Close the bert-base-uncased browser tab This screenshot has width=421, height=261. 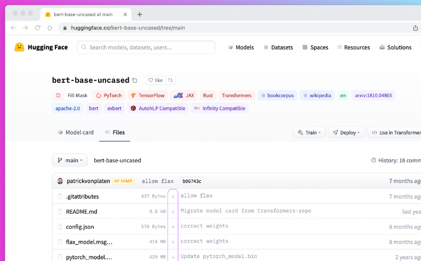tap(125, 14)
